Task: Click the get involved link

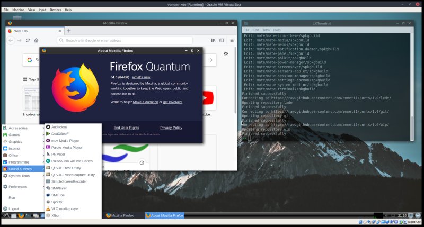Action: [173, 102]
